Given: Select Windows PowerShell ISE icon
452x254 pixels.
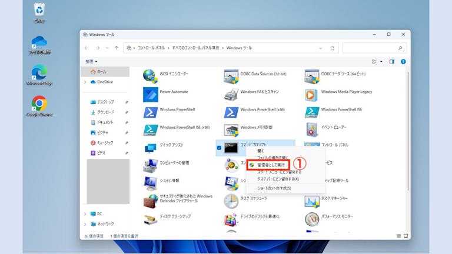Looking at the screenshot, I should point(311,112).
